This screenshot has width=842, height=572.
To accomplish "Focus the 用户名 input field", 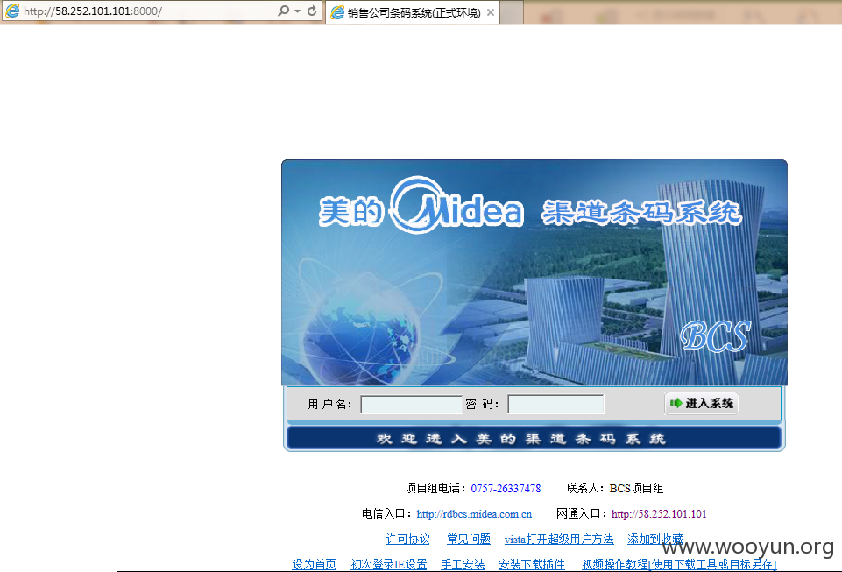I will [x=411, y=405].
